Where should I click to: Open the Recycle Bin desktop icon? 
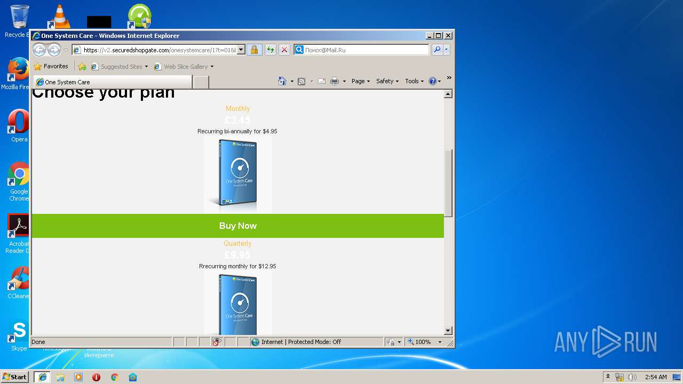tap(19, 21)
